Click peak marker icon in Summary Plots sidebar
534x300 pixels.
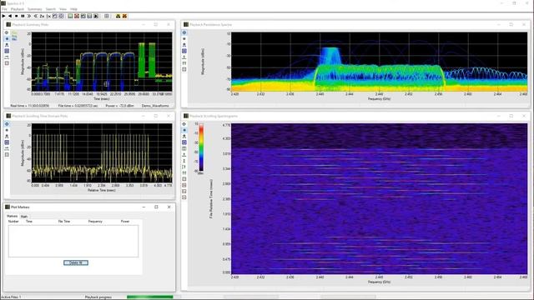tap(7, 45)
